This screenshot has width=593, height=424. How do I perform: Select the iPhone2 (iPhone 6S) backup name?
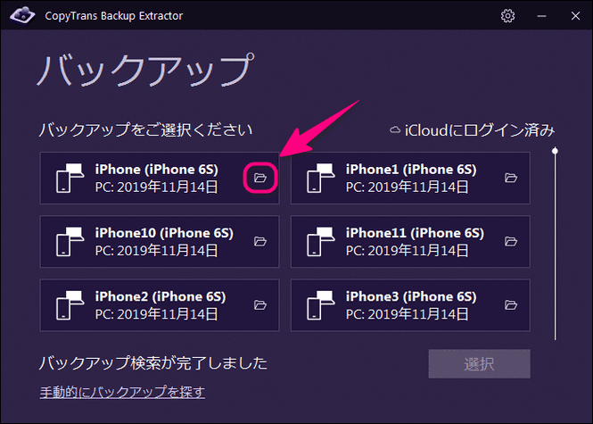pyautogui.click(x=161, y=296)
